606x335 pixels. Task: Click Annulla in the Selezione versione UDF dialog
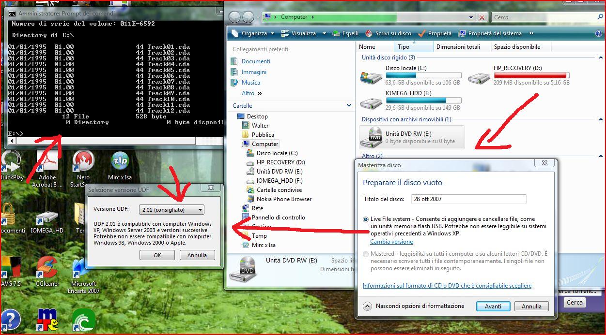pyautogui.click(x=197, y=255)
